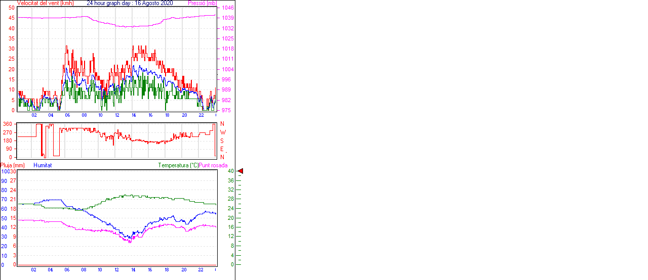This screenshot has height=280, width=648.
Task: Click the 'Velocitat del vent (kmh)' label
Action: tap(45, 3)
